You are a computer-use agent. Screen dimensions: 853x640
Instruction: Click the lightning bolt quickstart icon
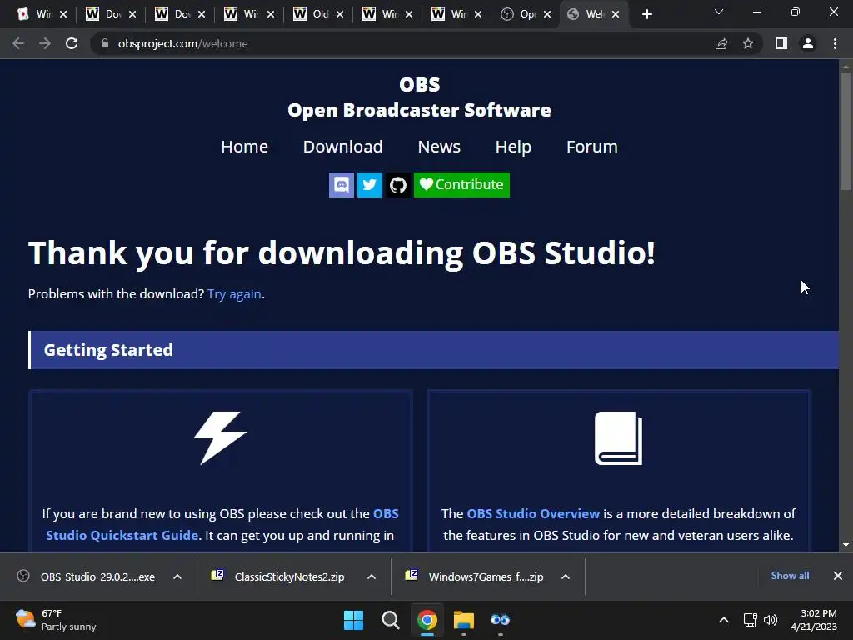[x=220, y=438]
